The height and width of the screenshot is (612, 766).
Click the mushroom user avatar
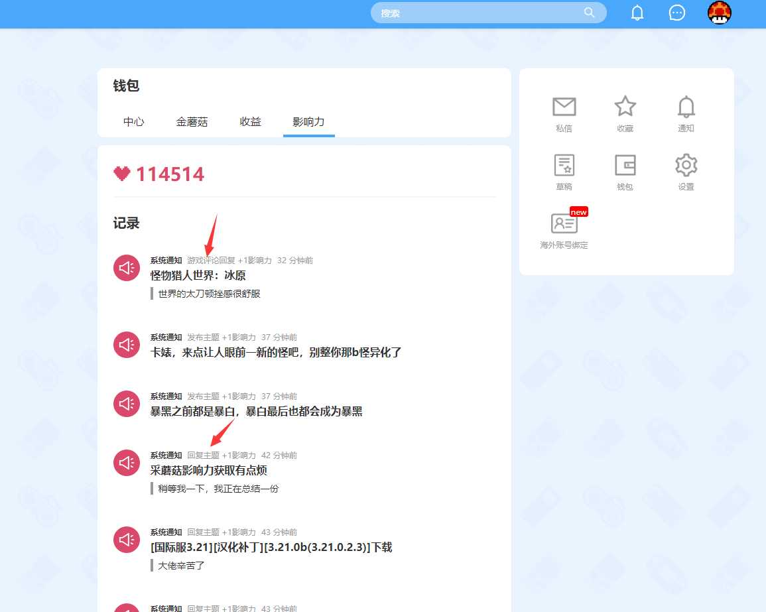[x=720, y=13]
